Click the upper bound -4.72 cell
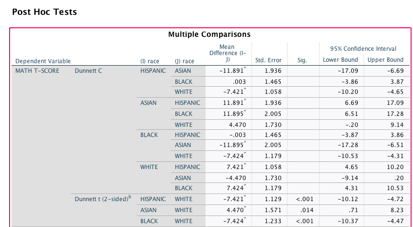The height and width of the screenshot is (227, 413). point(395,199)
